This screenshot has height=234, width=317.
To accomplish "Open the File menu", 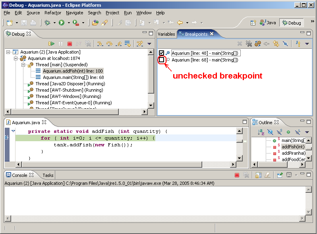I will 7,13.
